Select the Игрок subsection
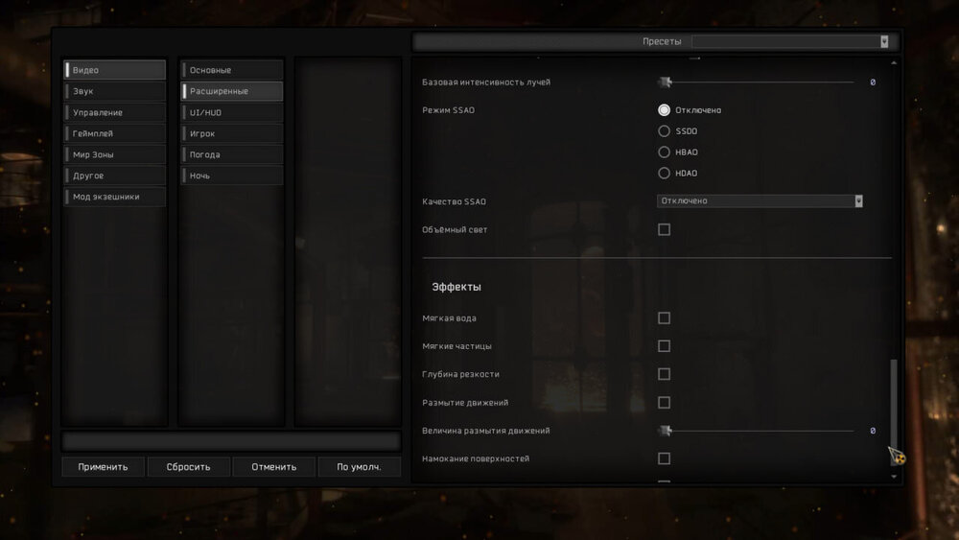Image resolution: width=959 pixels, height=540 pixels. (232, 133)
